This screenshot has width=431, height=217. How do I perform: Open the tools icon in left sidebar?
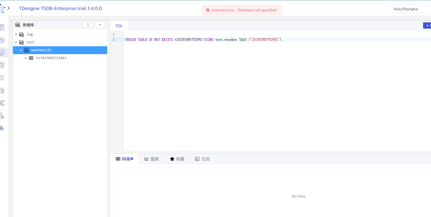(x=2, y=103)
